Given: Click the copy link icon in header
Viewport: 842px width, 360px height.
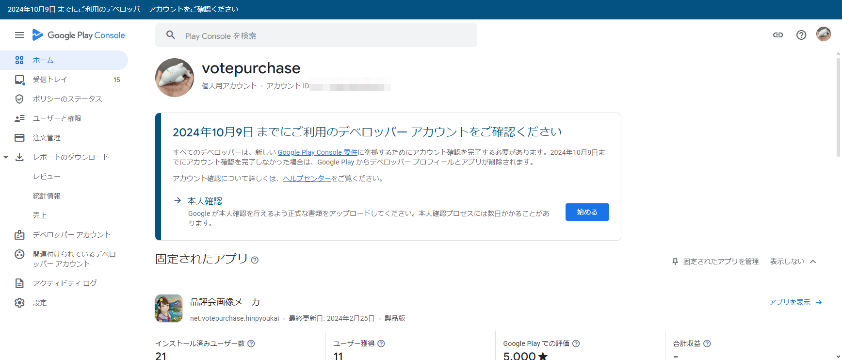Looking at the screenshot, I should (x=778, y=35).
